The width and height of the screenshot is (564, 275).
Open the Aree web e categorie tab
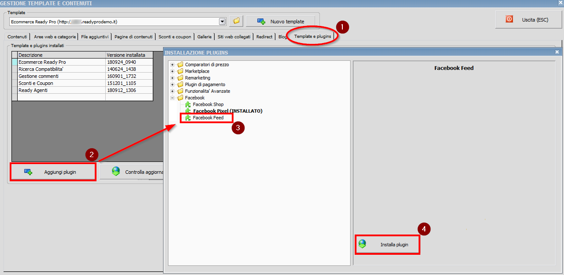point(55,37)
